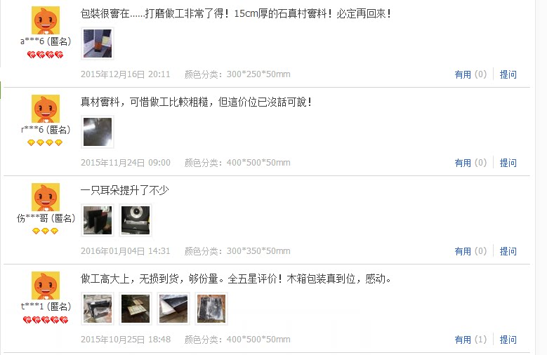Image resolution: width=547 pixels, height=355 pixels.
Task: Open third photo of t***1's review
Action: point(173,309)
